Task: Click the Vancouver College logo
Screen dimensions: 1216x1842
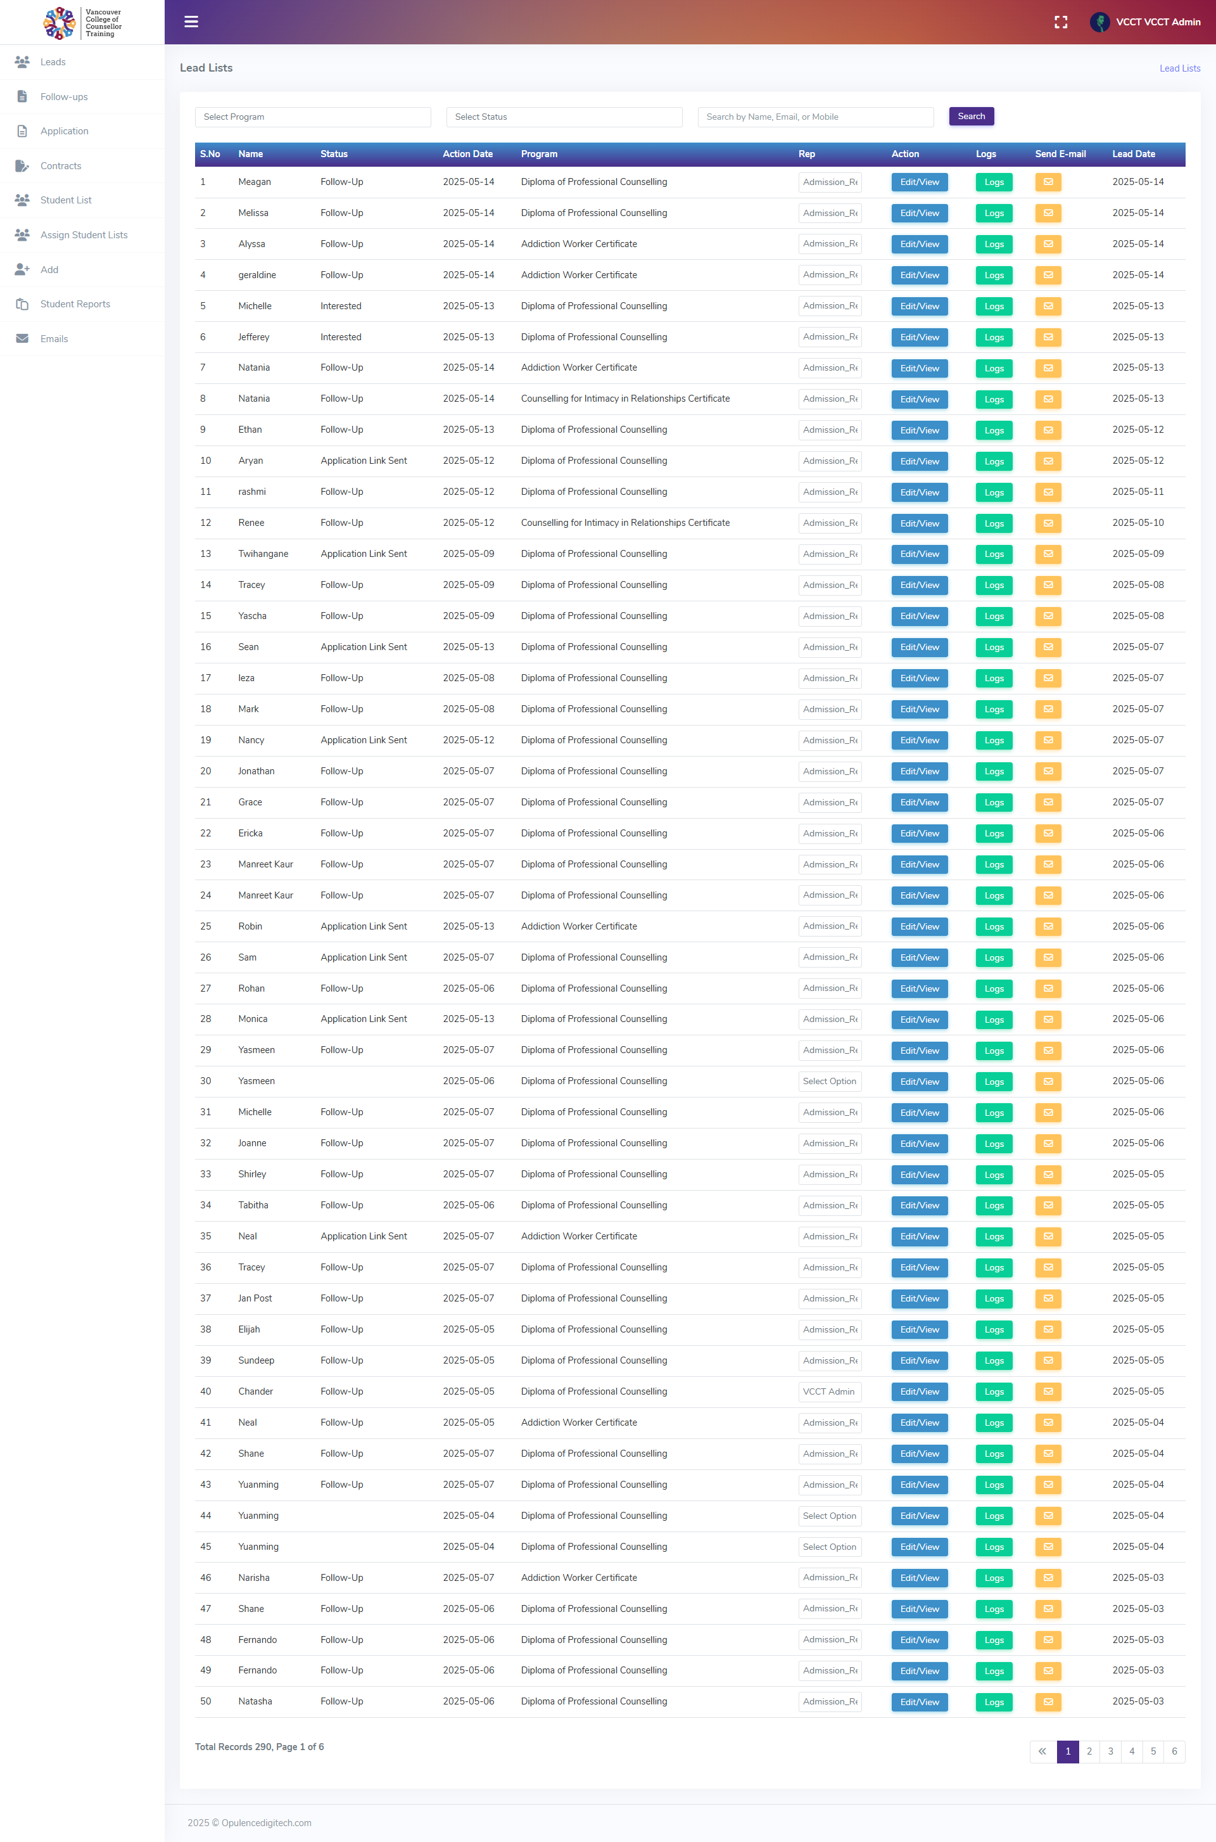Action: [82, 23]
